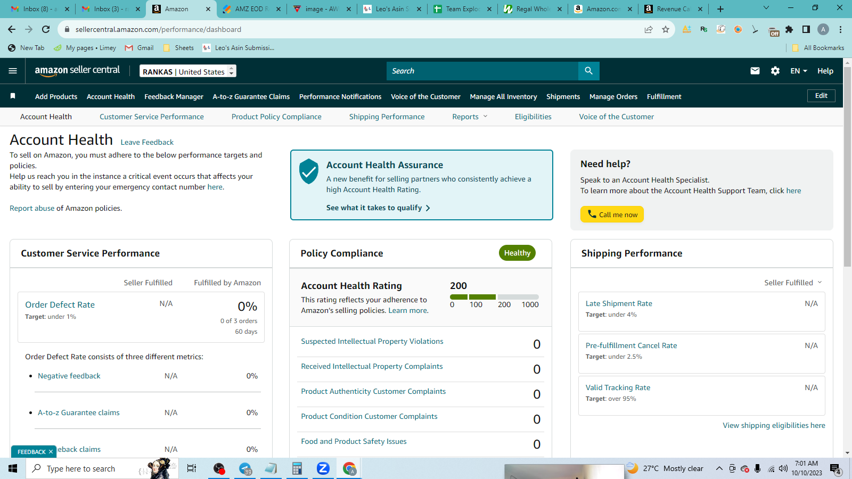This screenshot has height=479, width=852.
Task: Open Zoom from the taskbar
Action: pyautogui.click(x=323, y=468)
